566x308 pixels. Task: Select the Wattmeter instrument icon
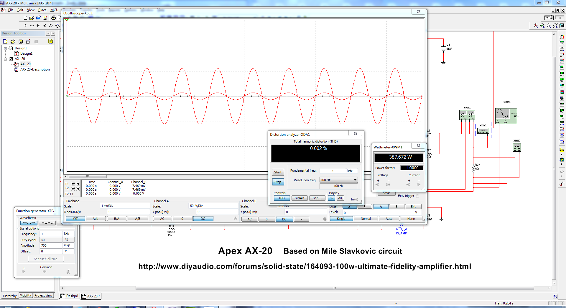(x=562, y=49)
